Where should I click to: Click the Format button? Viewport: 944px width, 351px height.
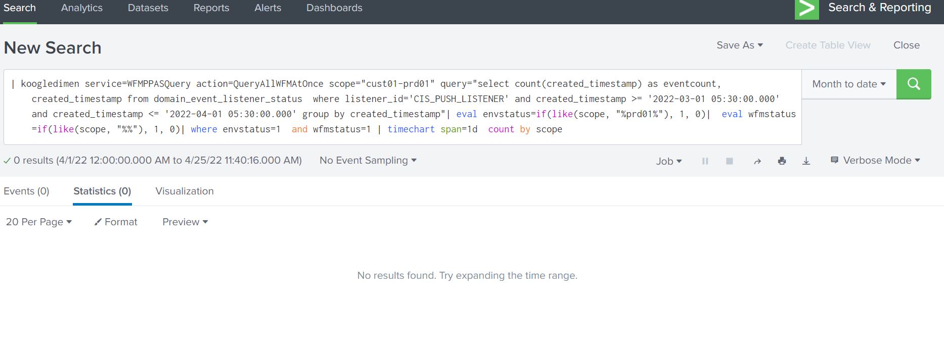pyautogui.click(x=116, y=222)
